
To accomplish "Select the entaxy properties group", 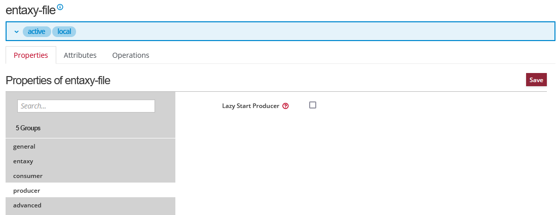I will (x=23, y=161).
